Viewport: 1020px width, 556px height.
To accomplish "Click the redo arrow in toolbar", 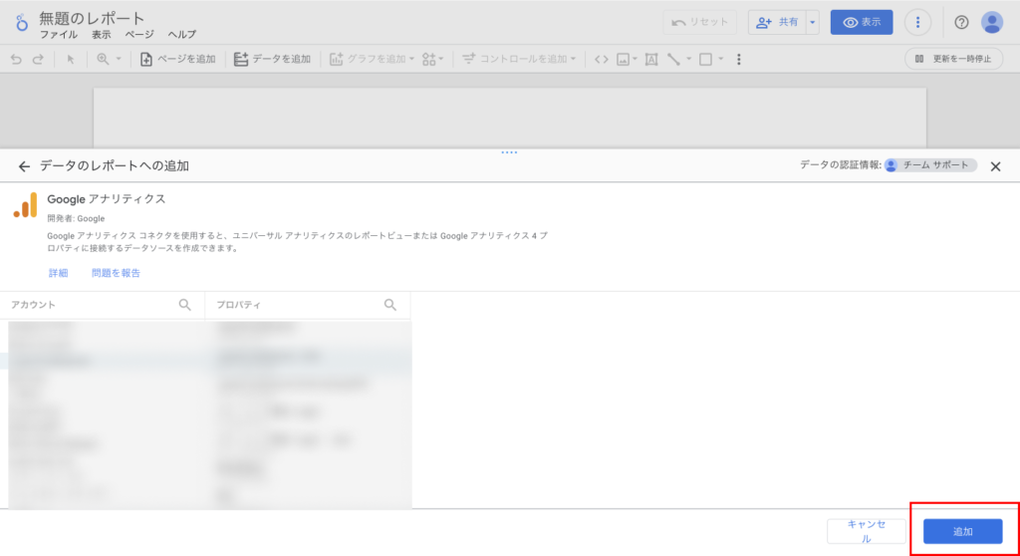I will pos(38,59).
